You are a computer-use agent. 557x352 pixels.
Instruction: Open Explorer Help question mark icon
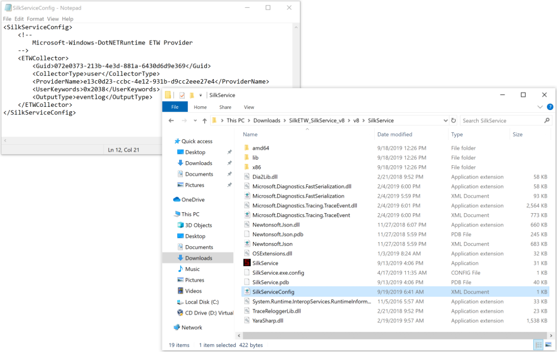tap(550, 107)
